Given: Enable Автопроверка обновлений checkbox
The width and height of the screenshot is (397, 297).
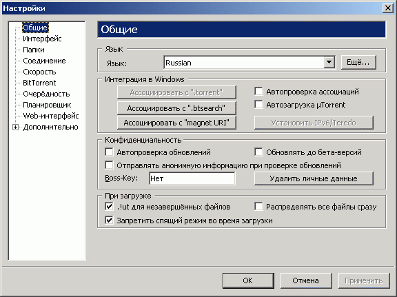Looking at the screenshot, I should tap(109, 152).
